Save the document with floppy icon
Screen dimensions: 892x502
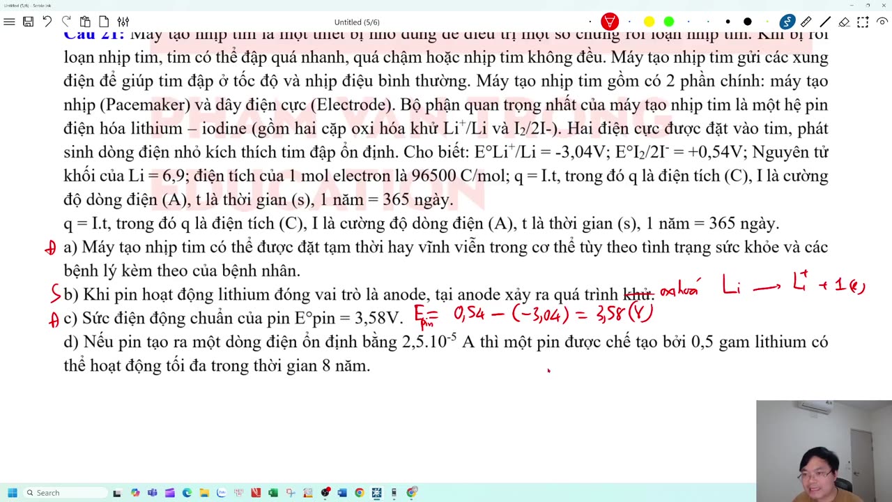tap(28, 22)
